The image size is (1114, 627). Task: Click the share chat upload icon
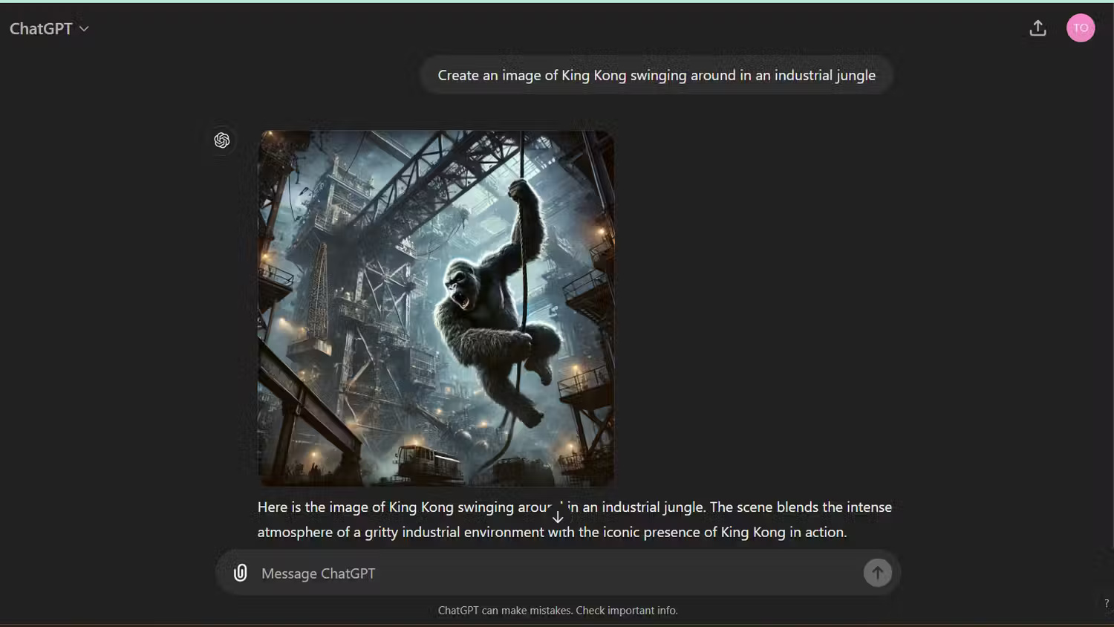[1038, 28]
